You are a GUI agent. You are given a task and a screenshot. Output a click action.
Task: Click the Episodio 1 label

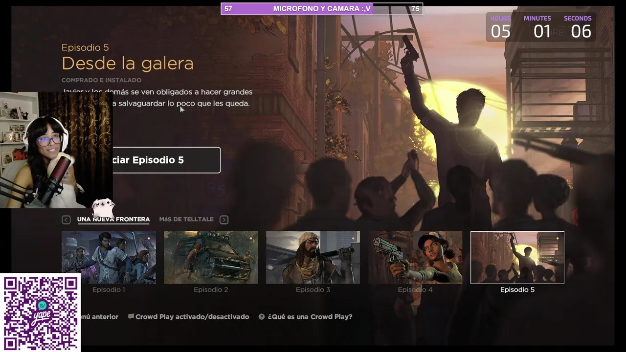(x=109, y=289)
